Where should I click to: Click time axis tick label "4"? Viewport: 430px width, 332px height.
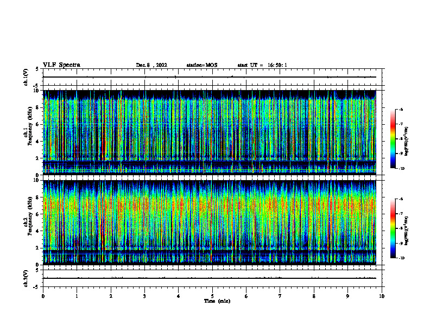(178, 296)
